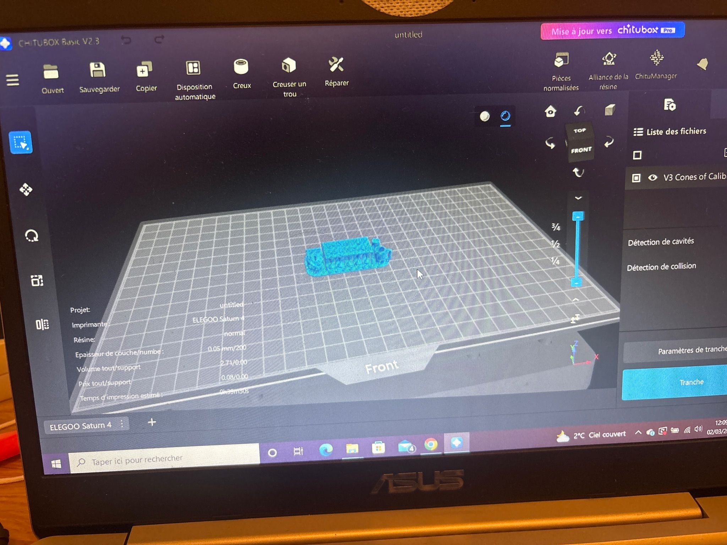Open Microsoft Edge from taskbar

click(326, 450)
